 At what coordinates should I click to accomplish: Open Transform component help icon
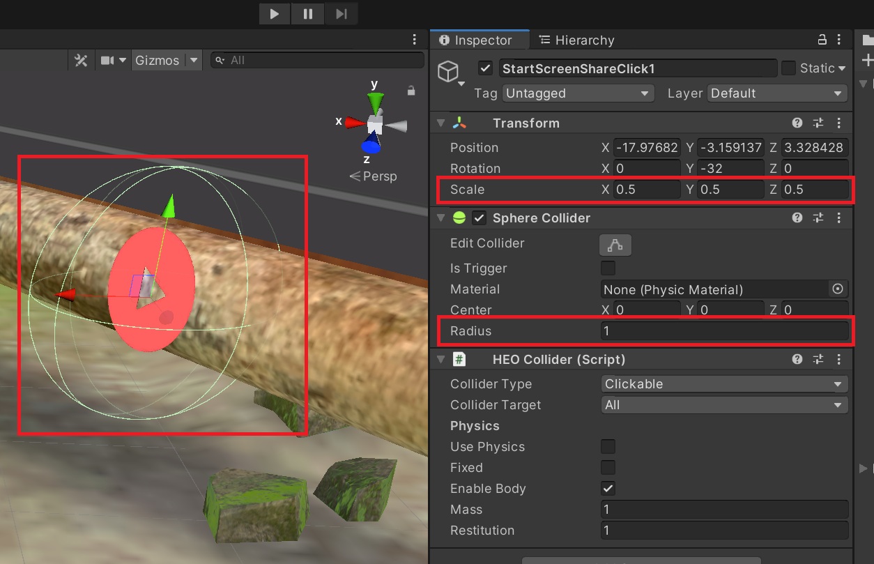point(797,123)
